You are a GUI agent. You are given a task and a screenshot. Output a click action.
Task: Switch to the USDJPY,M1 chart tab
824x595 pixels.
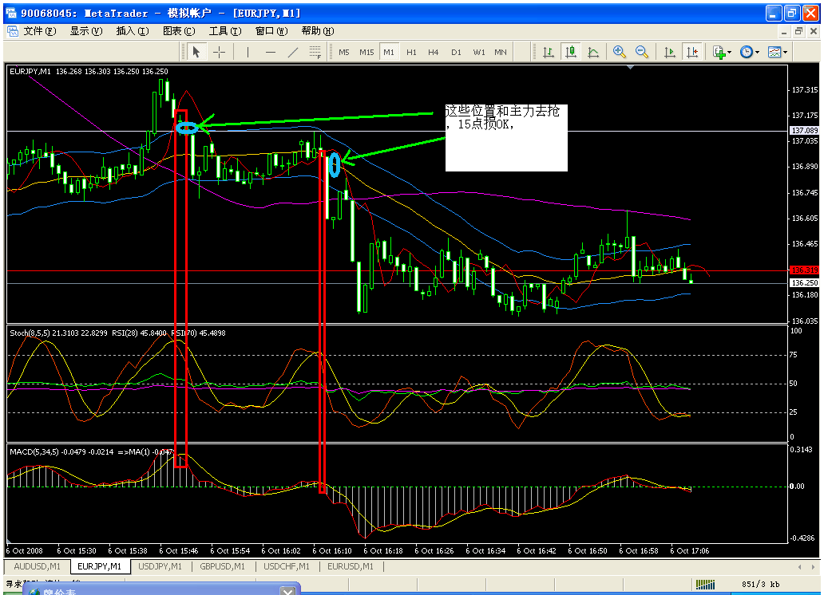pyautogui.click(x=160, y=566)
